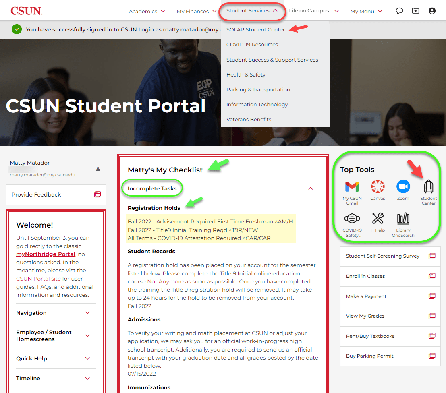
Task: Click green success checkmark icon
Action: point(17,29)
